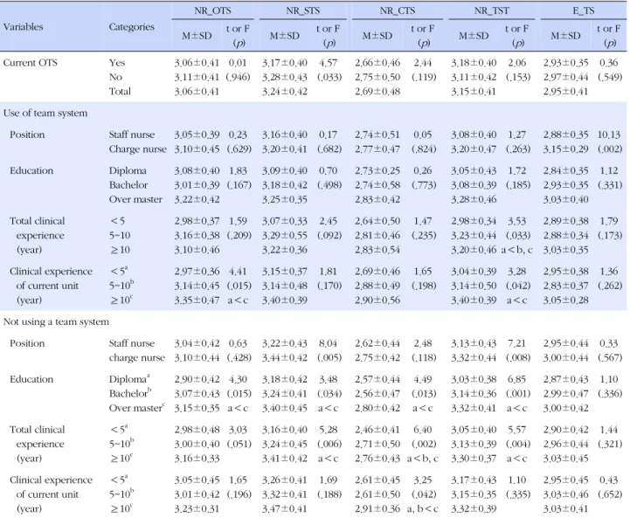This screenshot has height=518, width=630.
Task: Click the F value 8.04
Action: pos(328,343)
